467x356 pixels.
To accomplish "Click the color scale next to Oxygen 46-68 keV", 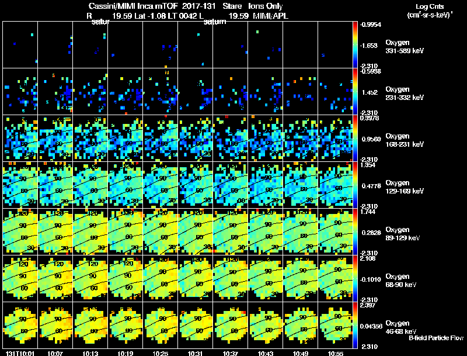I will [355, 325].
